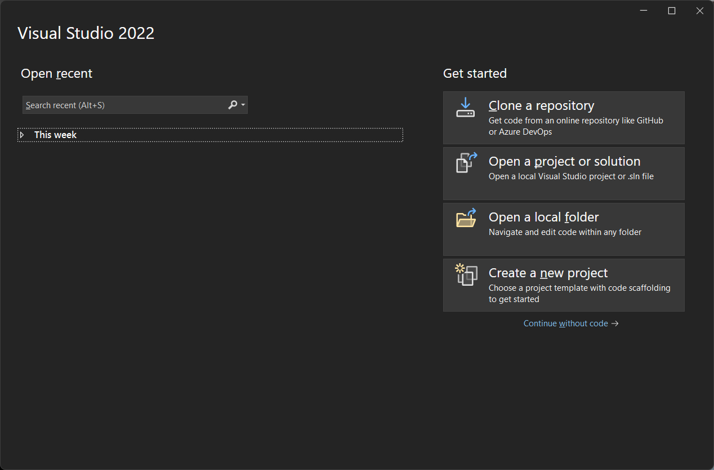The width and height of the screenshot is (714, 470).
Task: Click the Open a local folder icon
Action: (466, 218)
